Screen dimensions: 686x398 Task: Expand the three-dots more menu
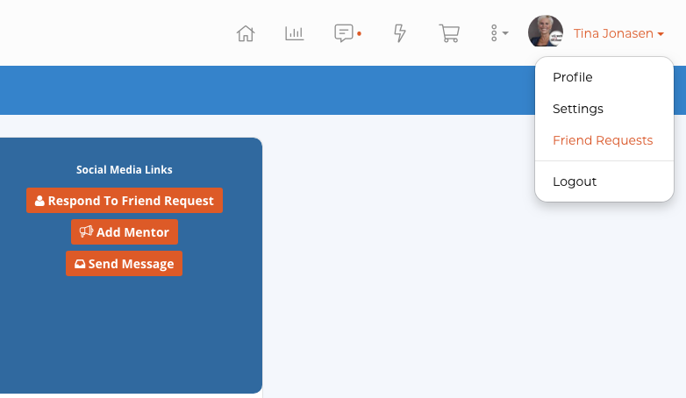click(499, 33)
